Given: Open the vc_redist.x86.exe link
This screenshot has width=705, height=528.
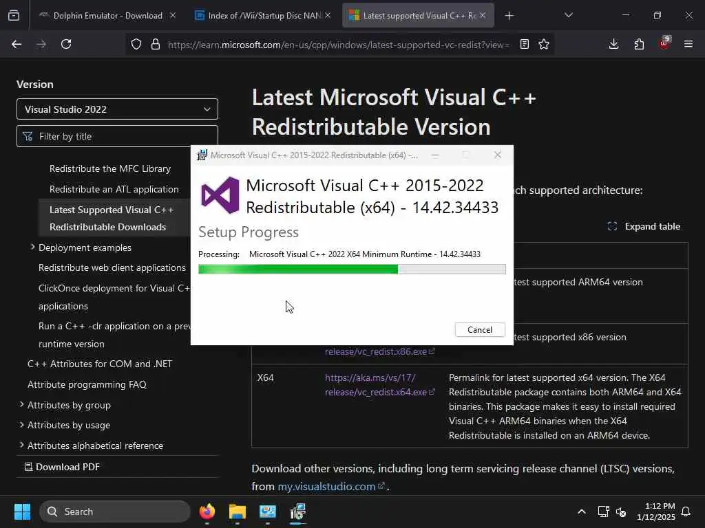Looking at the screenshot, I should pyautogui.click(x=379, y=351).
